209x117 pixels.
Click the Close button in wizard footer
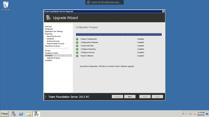tap(158, 97)
